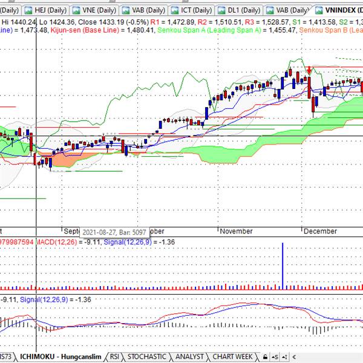This screenshot has height=363, width=363.
Task: Open the DL1 (Daily) chart tab
Action: click(240, 10)
